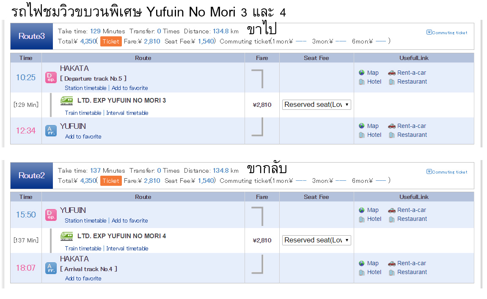This screenshot has width=487, height=299.
Task: Select the Route2 blue header tab
Action: coord(32,176)
